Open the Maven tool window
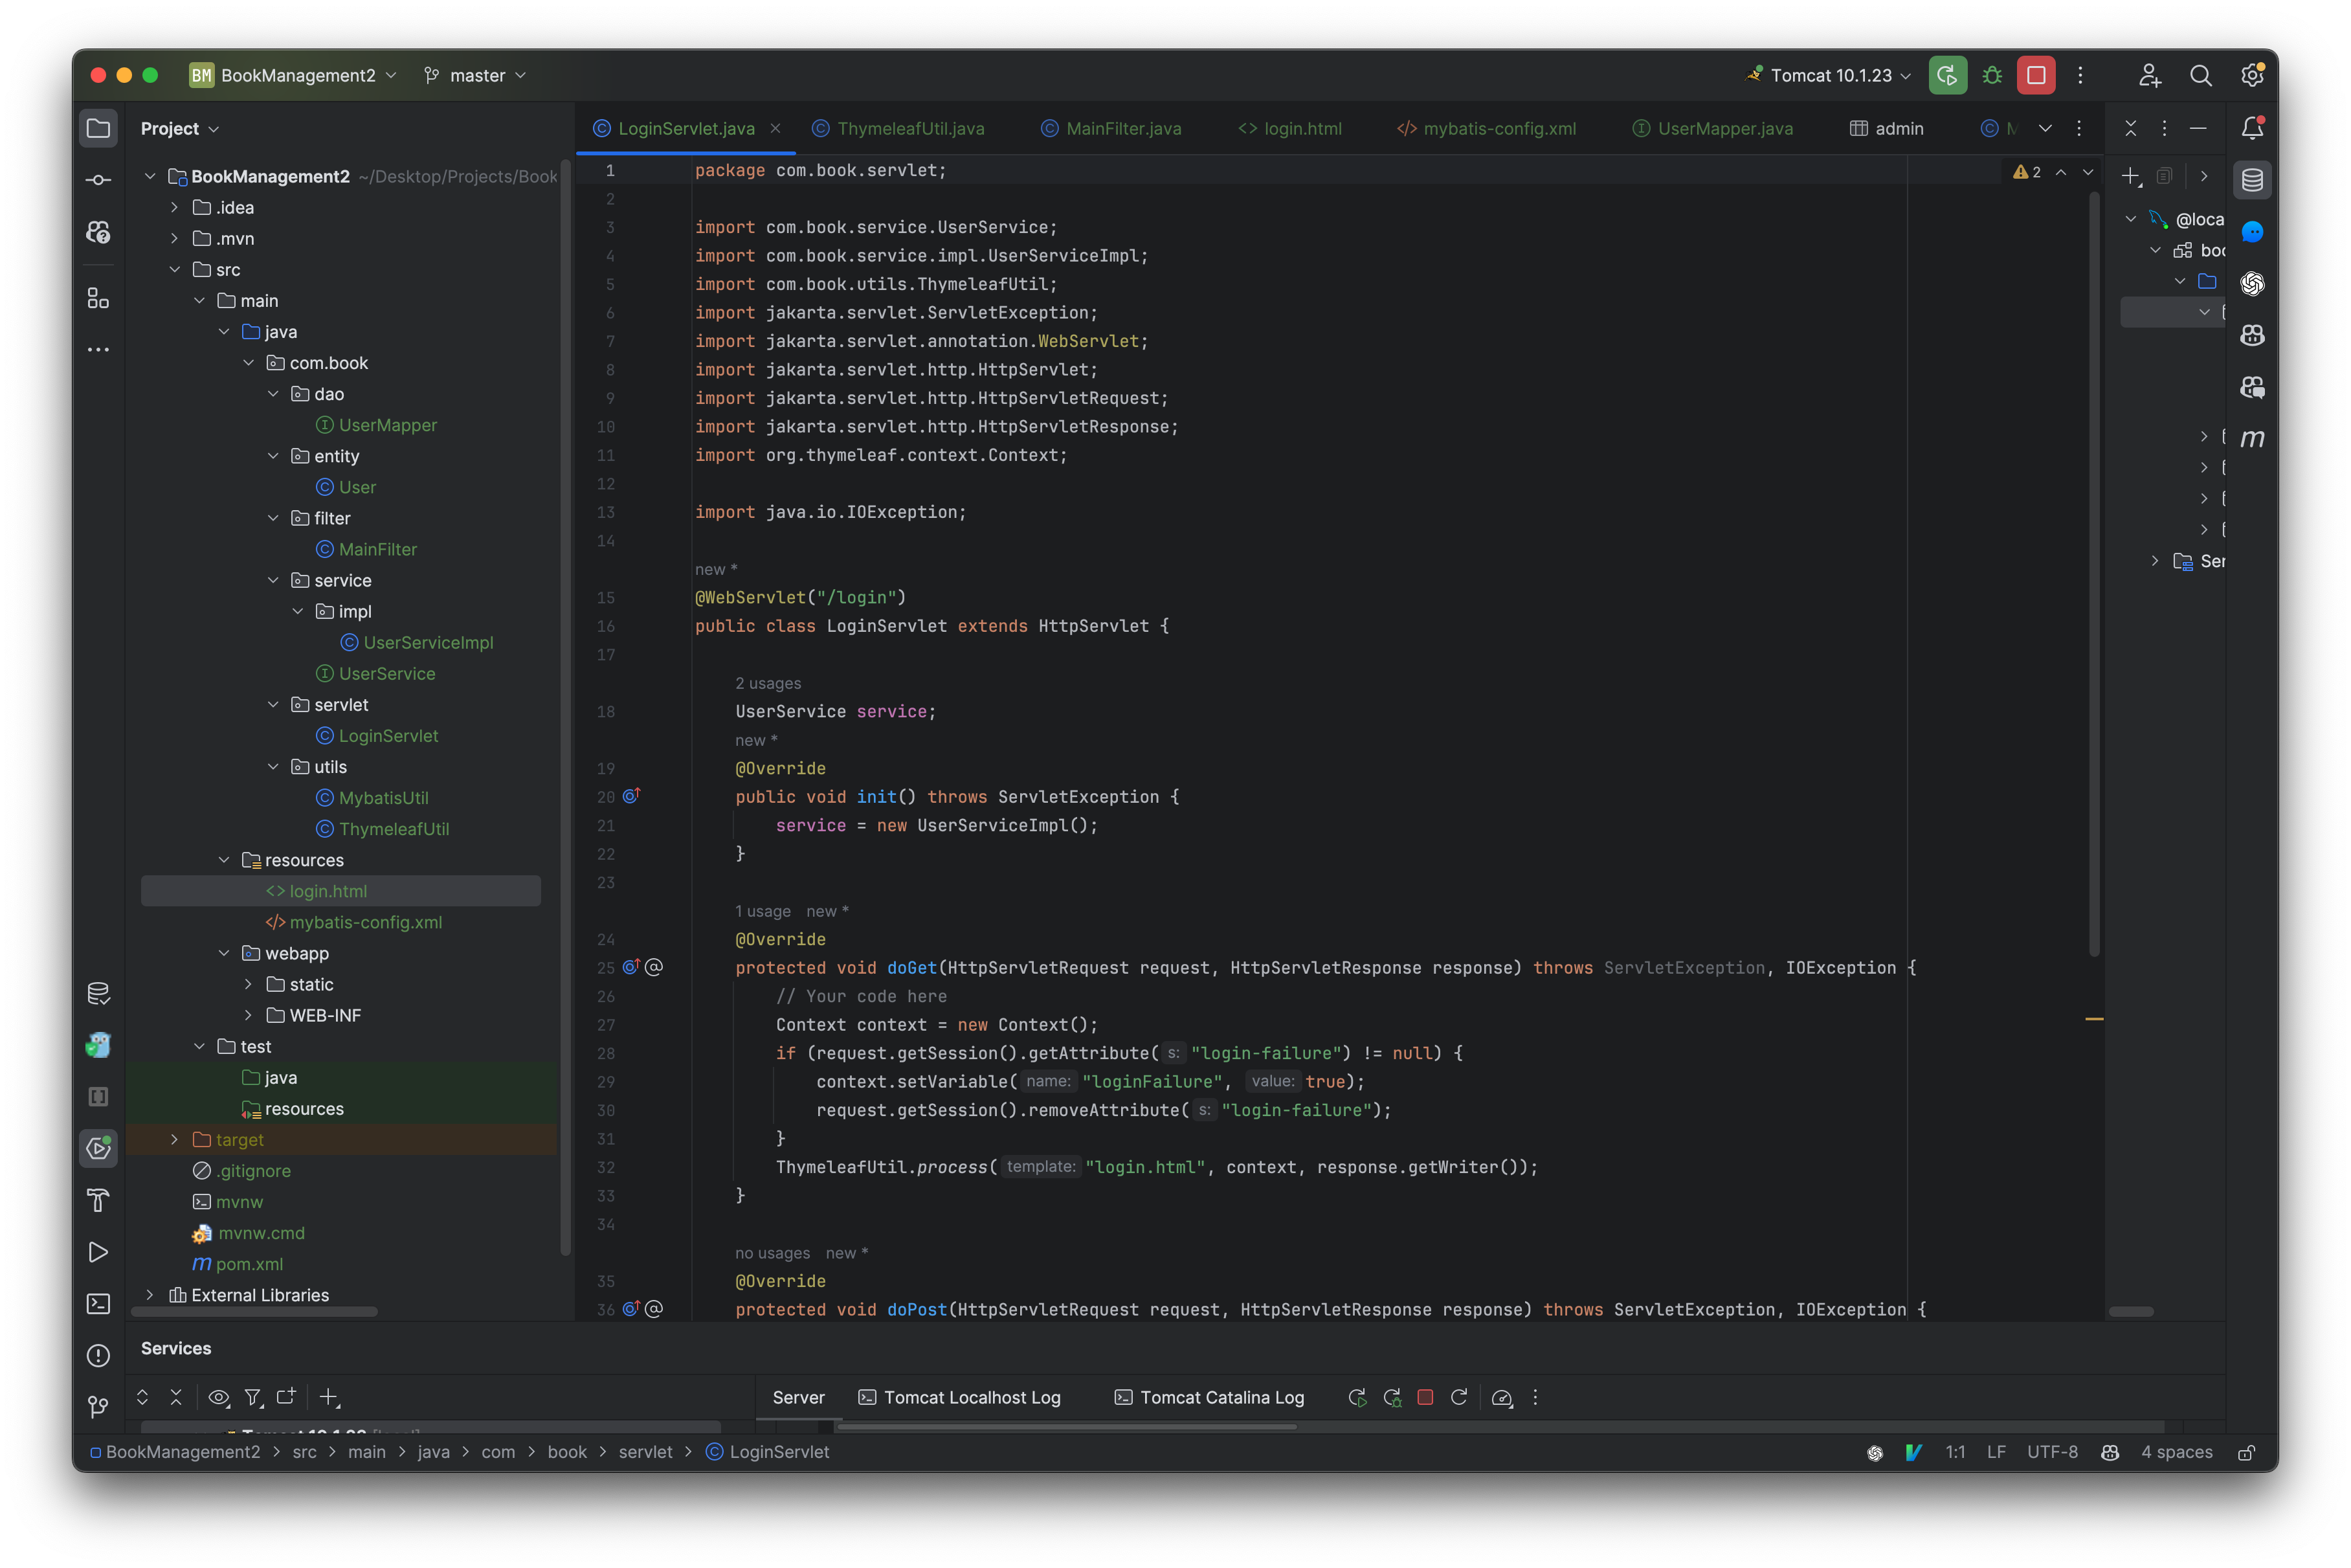This screenshot has height=1568, width=2351. click(x=2253, y=437)
